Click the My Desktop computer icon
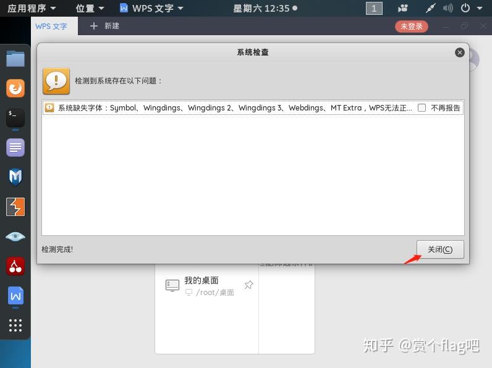Screen dimensions: 492x368 tap(172, 285)
